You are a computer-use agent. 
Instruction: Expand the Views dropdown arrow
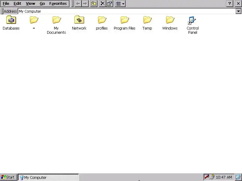click(x=123, y=4)
